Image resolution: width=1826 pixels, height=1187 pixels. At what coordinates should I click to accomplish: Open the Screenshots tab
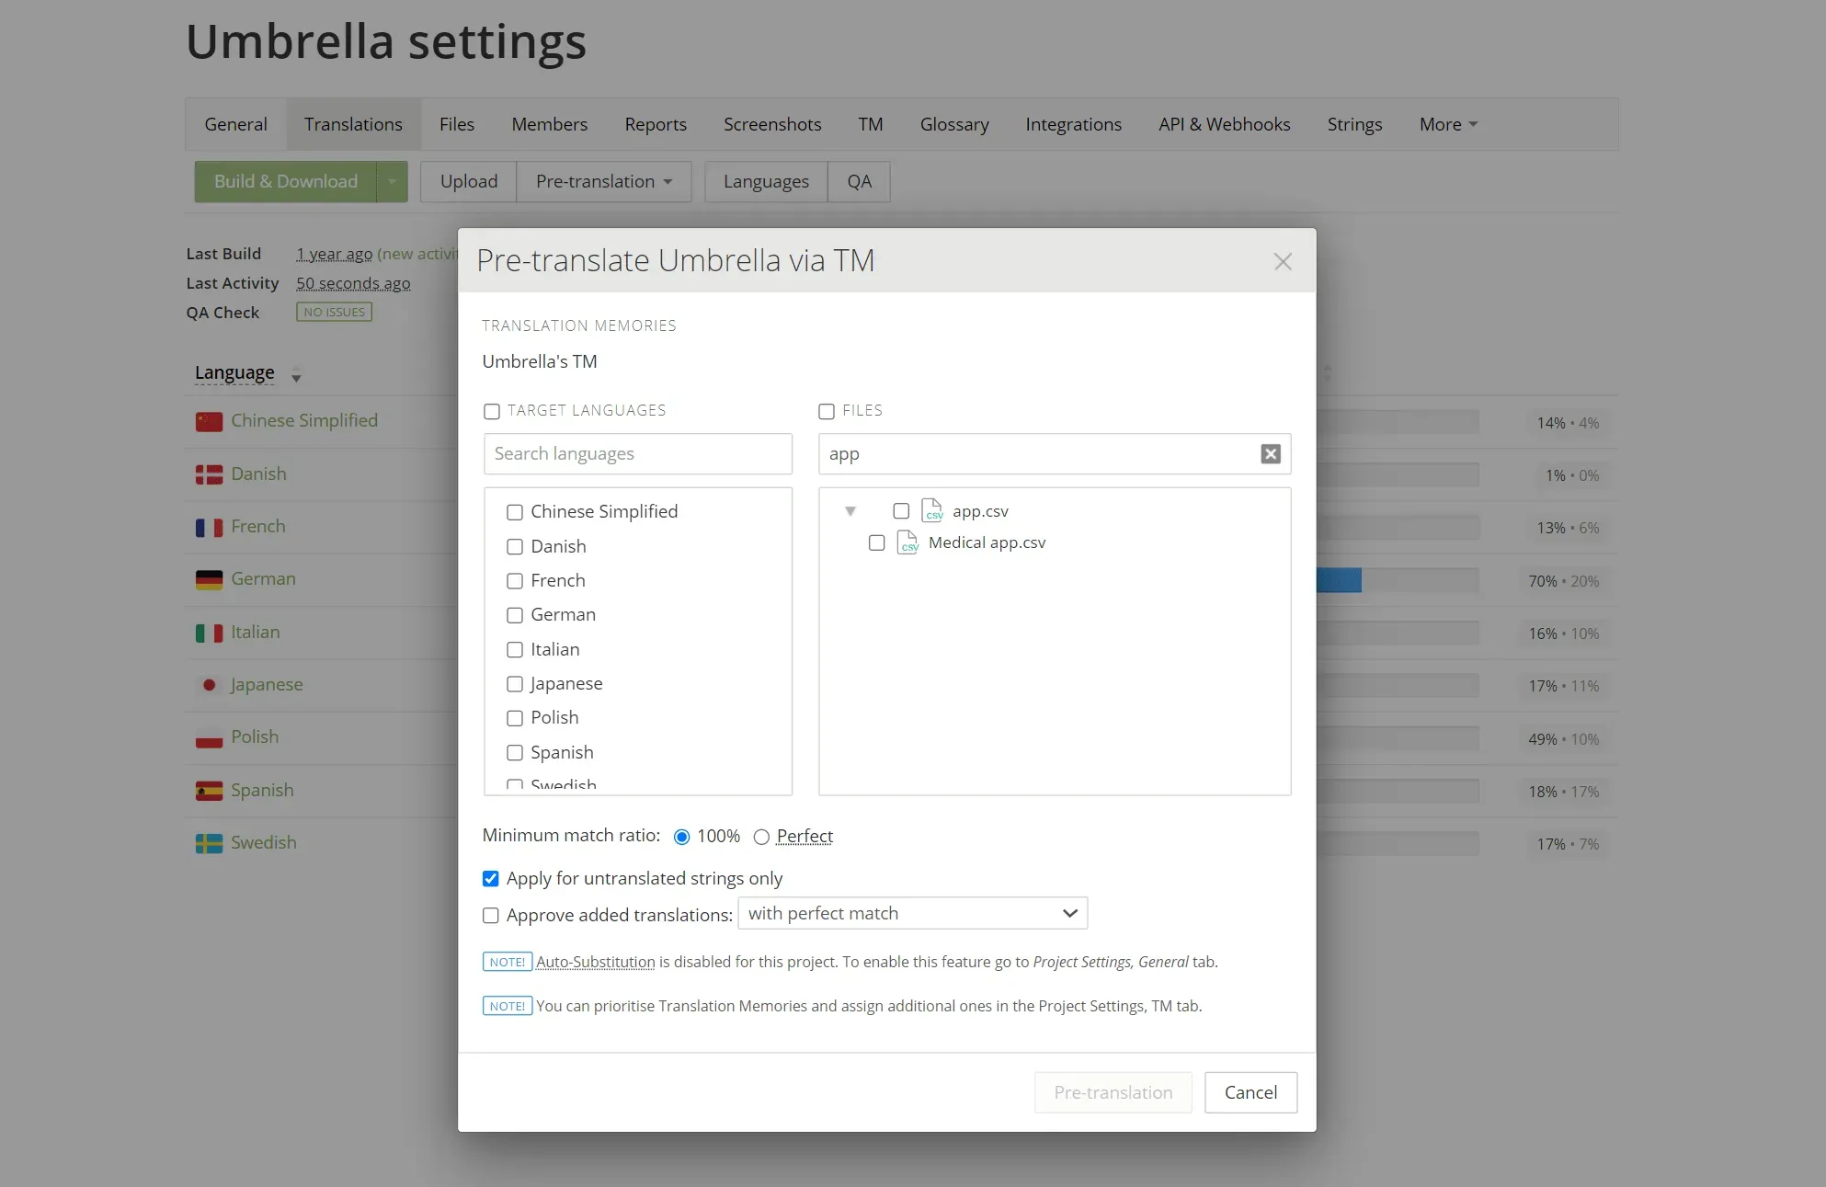(771, 124)
